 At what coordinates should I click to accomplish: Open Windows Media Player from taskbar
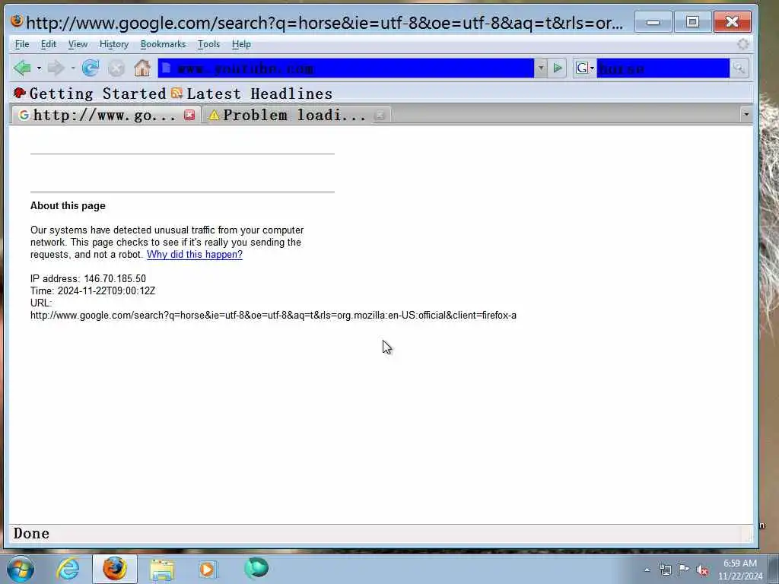pos(208,569)
